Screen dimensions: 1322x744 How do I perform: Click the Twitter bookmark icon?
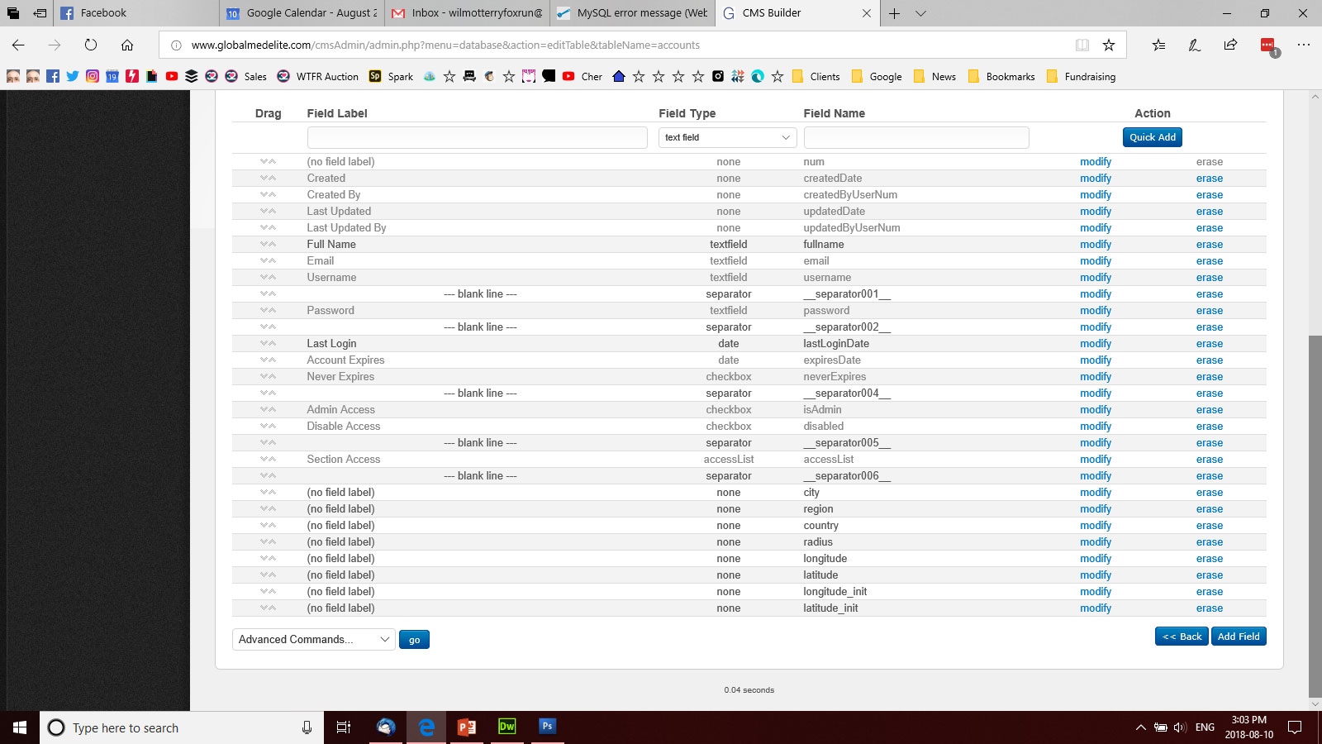click(x=73, y=76)
